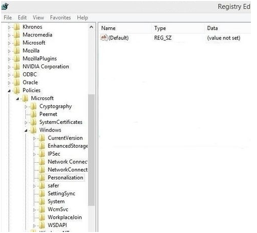Click the tree pane scroll up arrow
This screenshot has width=257, height=233.
tap(91, 27)
